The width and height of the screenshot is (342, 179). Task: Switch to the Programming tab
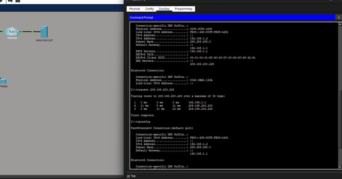(184, 9)
